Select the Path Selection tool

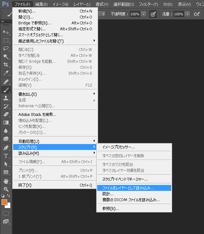tap(6, 164)
